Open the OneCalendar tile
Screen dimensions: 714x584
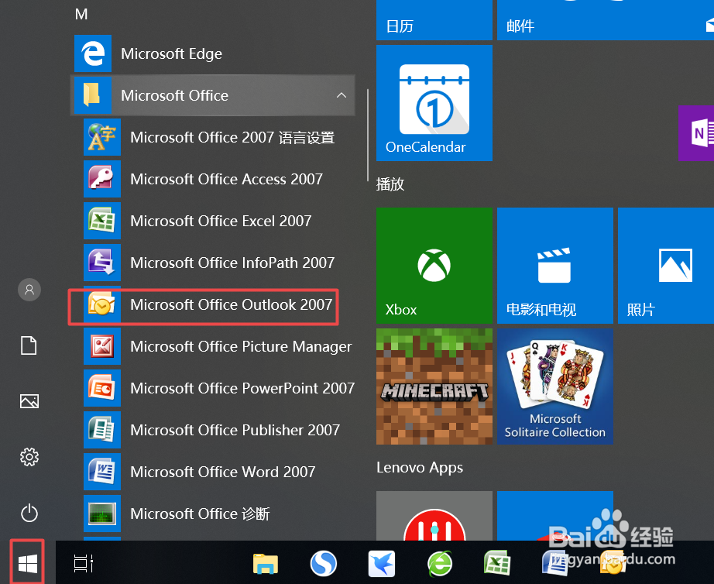click(434, 103)
